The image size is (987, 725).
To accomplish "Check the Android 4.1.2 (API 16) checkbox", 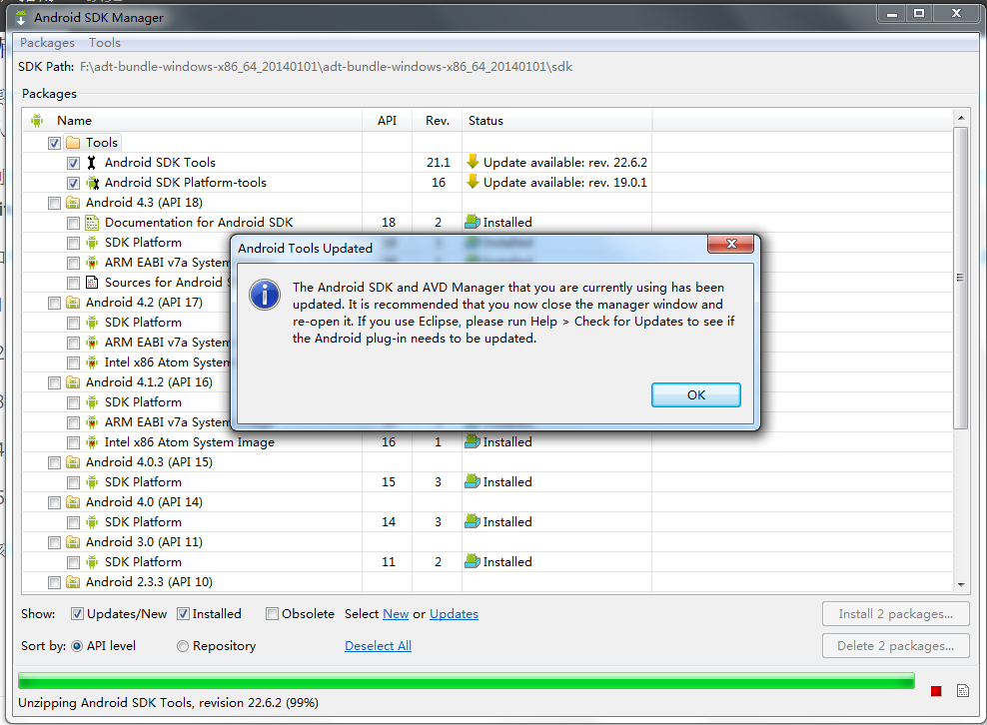I will (54, 382).
